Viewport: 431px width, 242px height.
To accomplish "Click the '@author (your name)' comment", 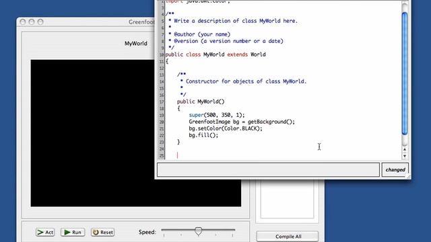I will point(202,34).
